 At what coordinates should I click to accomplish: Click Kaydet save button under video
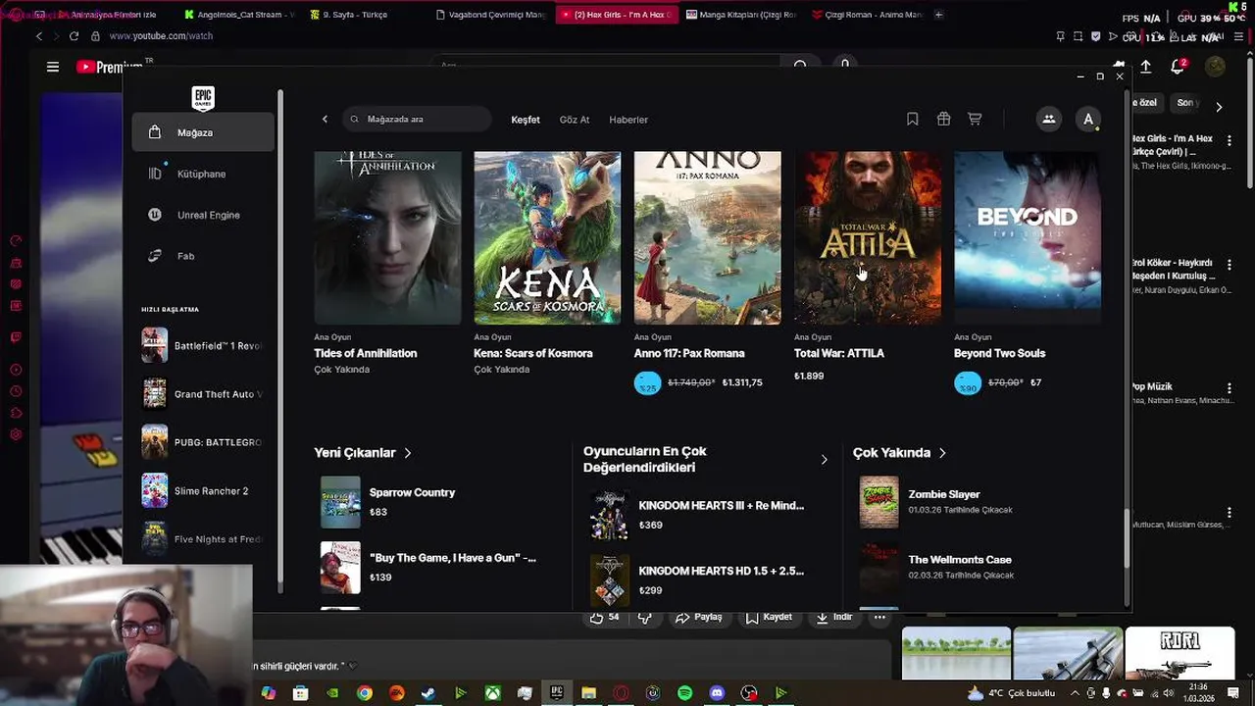pos(769,617)
